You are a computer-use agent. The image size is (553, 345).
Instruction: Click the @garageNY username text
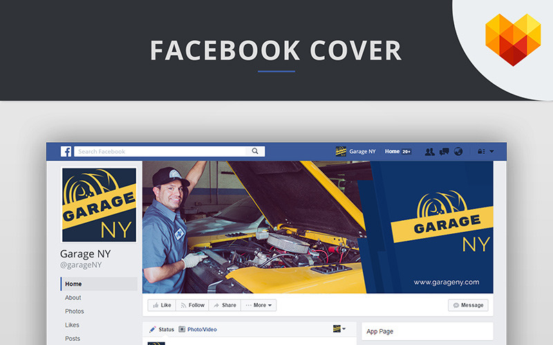point(81,265)
